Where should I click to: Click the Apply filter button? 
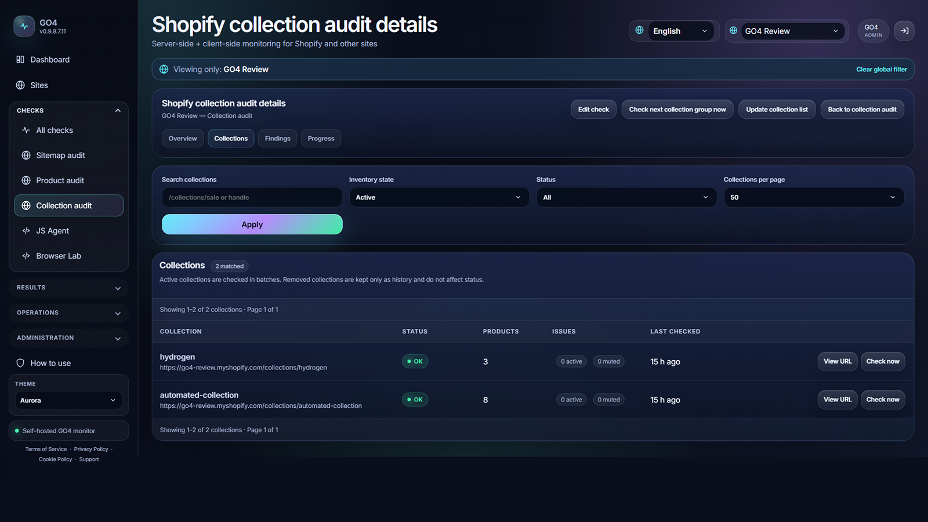pos(252,224)
